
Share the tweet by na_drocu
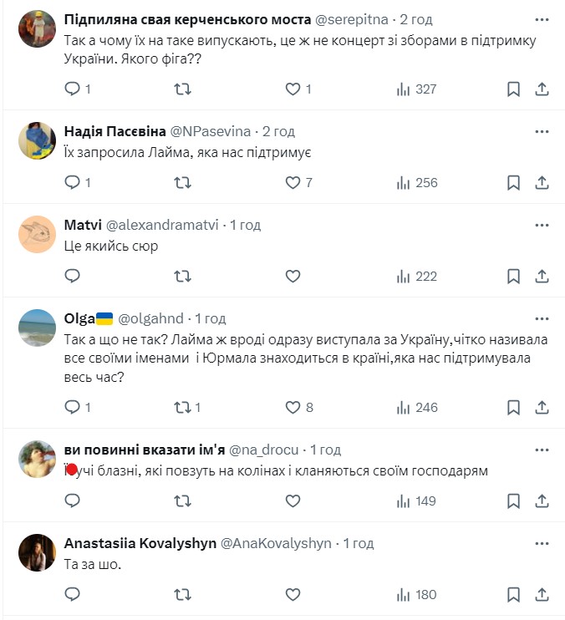tap(541, 501)
